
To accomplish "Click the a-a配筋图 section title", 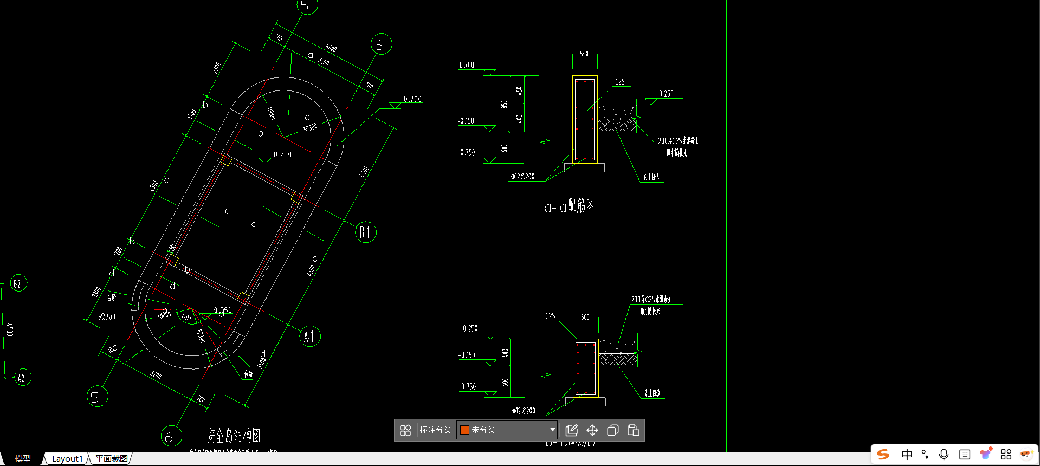I will pos(569,205).
